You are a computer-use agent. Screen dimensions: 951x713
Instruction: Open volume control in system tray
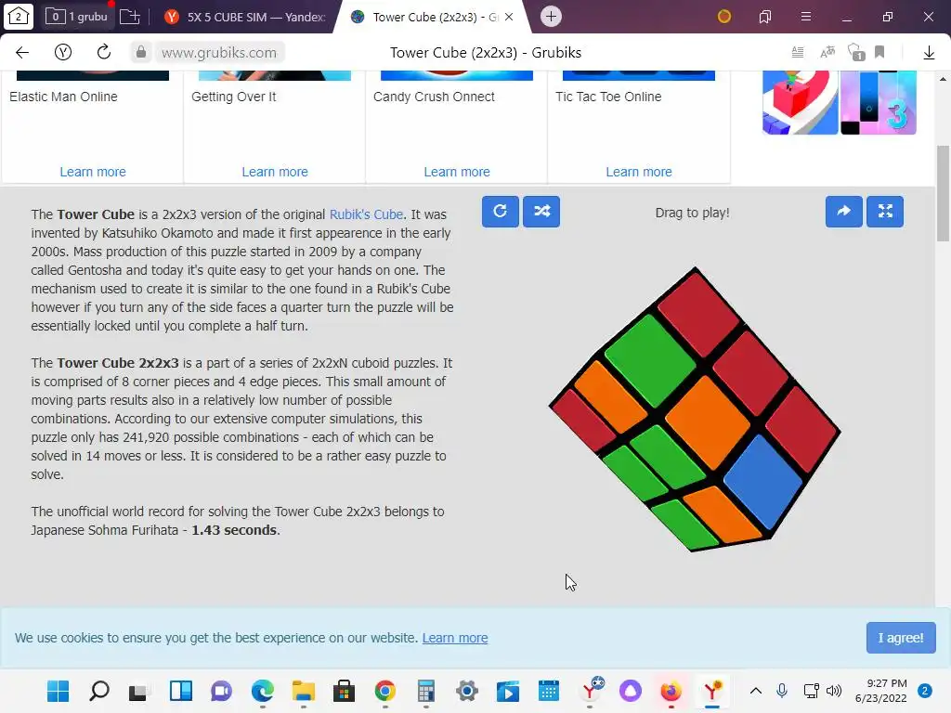tap(834, 691)
